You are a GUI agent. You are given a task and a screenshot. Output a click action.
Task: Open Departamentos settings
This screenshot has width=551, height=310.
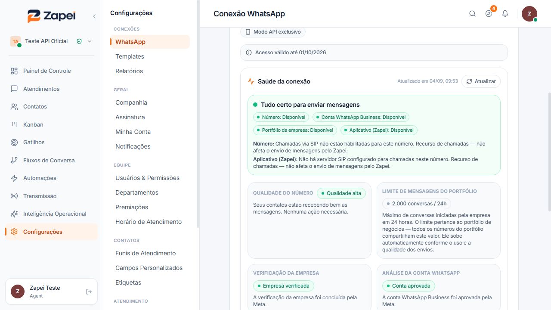pos(150,192)
